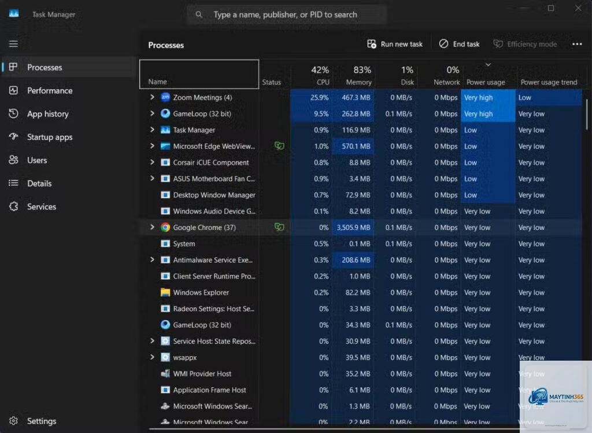This screenshot has height=433, width=592.
Task: Click the Task Manager app icon in title bar
Action: (14, 14)
